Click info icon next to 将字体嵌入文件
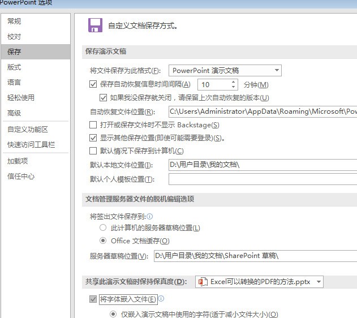Viewport: 357px width, 318px height. click(161, 298)
